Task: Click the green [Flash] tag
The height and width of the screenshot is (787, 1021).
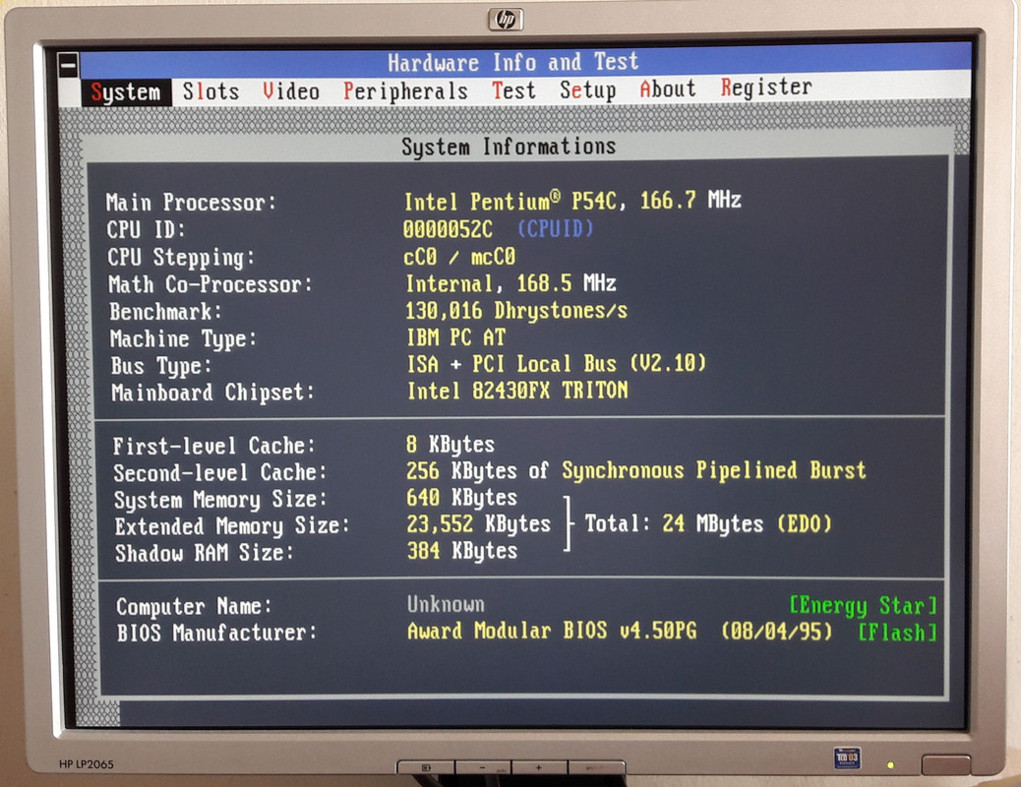Action: tap(897, 632)
